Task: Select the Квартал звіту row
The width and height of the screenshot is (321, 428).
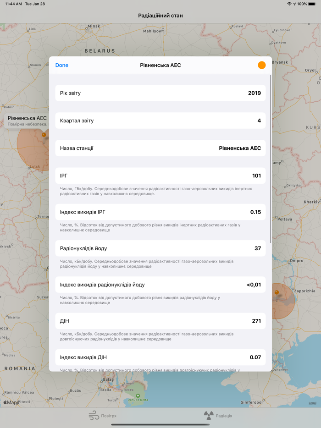Action: pos(160,121)
